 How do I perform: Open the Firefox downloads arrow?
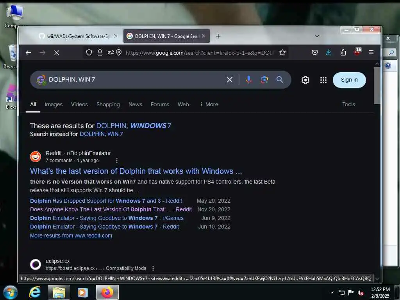coord(329,53)
